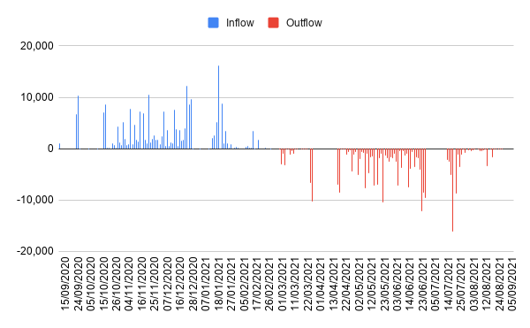The image size is (530, 328).
Task: Click the 23/06/2021 date label
Action: 423,284
